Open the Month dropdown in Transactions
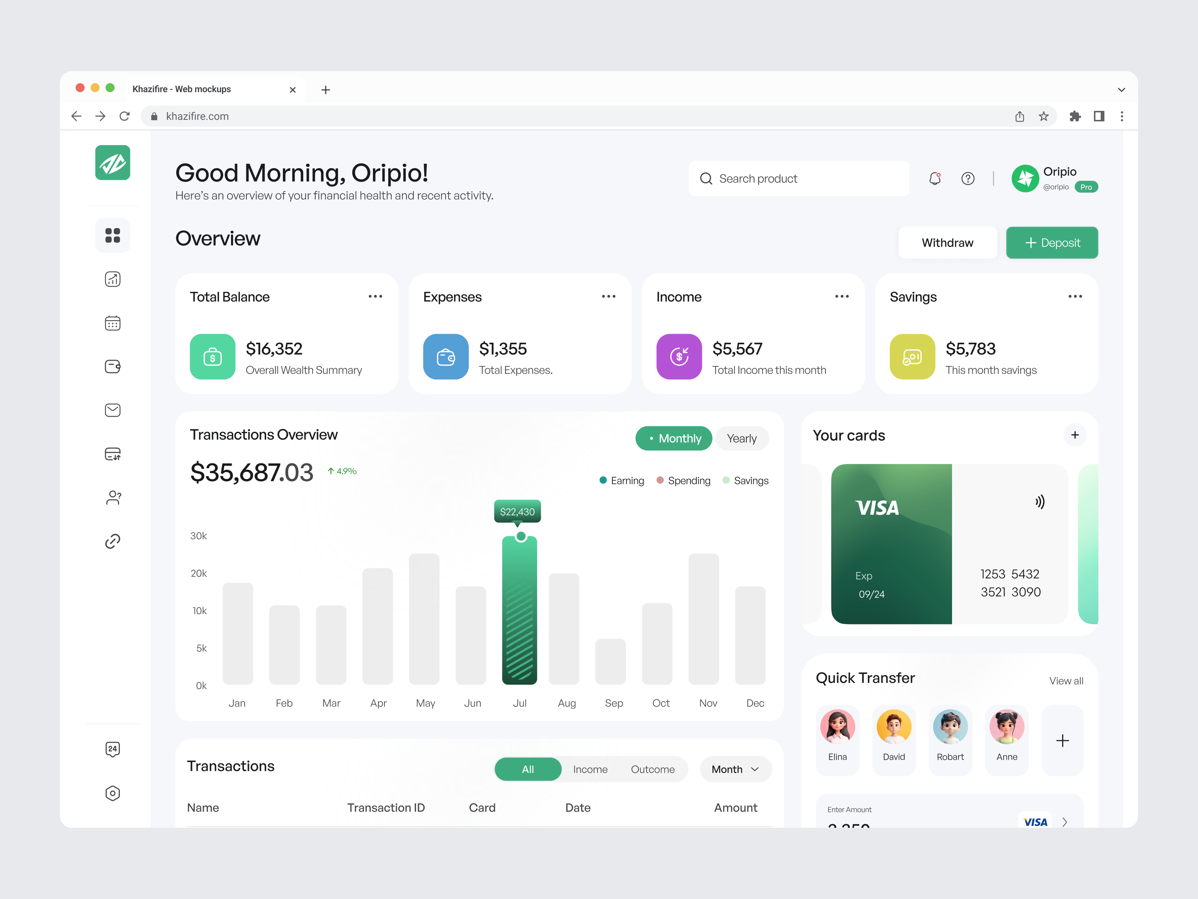Image resolution: width=1198 pixels, height=899 pixels. 735,769
